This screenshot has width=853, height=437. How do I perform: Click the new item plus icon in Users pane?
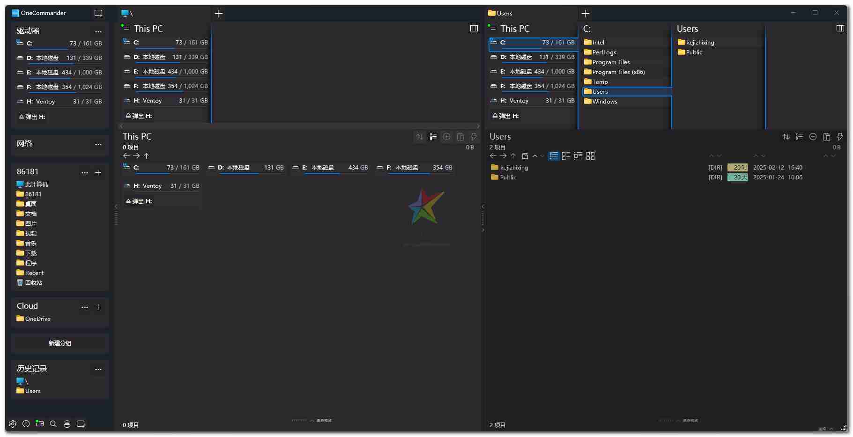point(813,137)
